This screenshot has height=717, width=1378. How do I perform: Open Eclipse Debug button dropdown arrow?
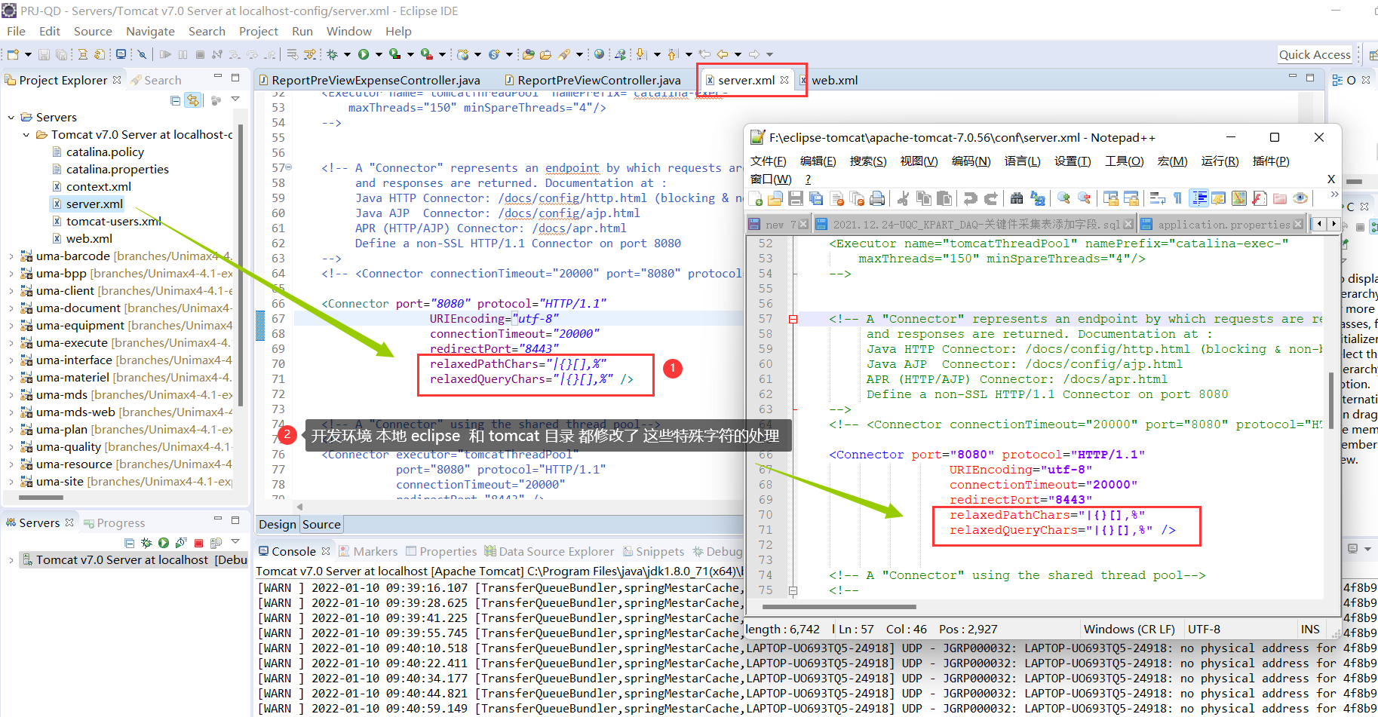click(x=348, y=54)
